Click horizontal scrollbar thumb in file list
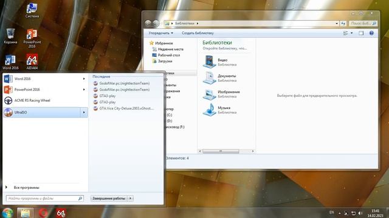Screen dimensions: 389x218 pos(221,151)
